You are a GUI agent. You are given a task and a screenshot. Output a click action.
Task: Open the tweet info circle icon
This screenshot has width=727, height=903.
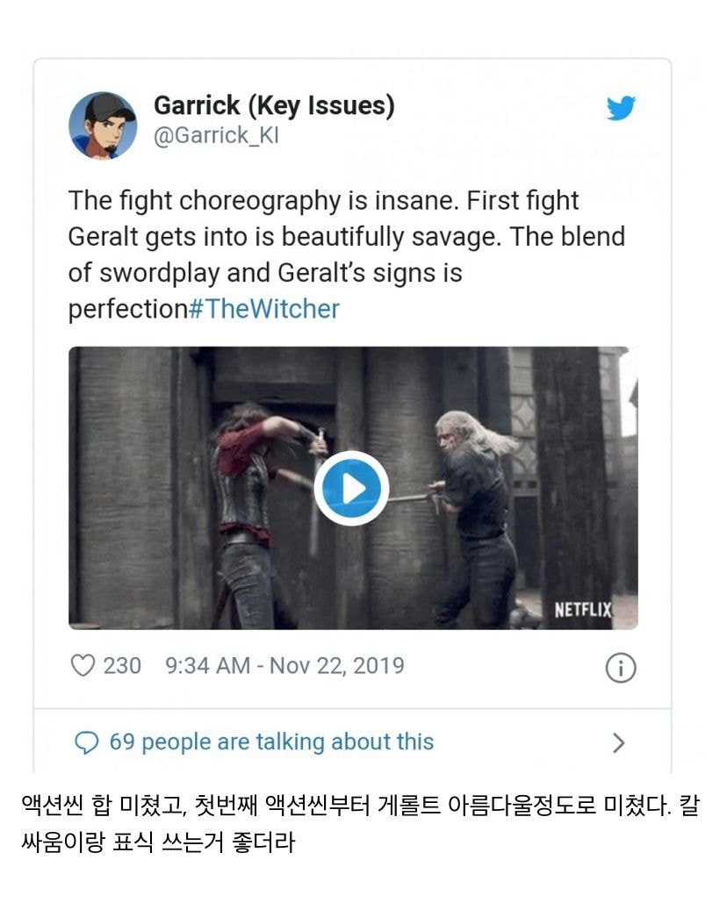[620, 669]
